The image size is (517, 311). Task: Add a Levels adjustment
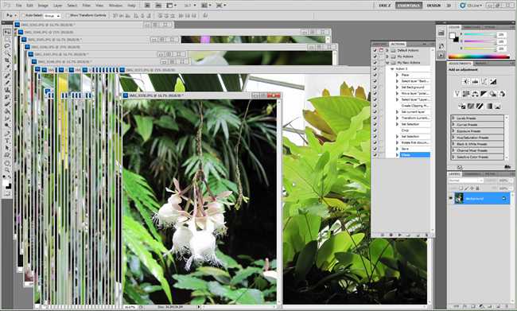pyautogui.click(x=475, y=81)
